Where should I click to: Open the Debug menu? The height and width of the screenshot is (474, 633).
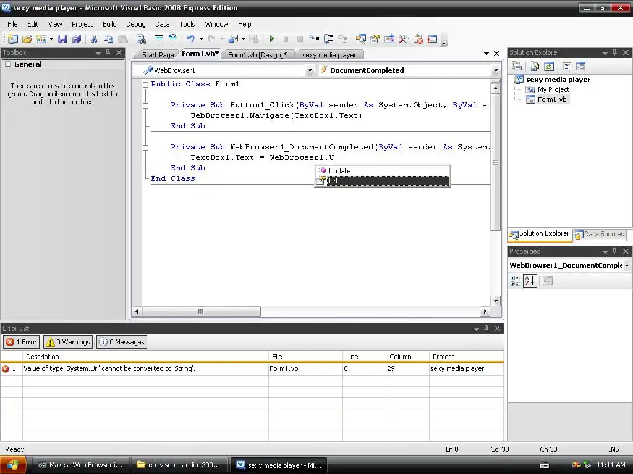(135, 24)
